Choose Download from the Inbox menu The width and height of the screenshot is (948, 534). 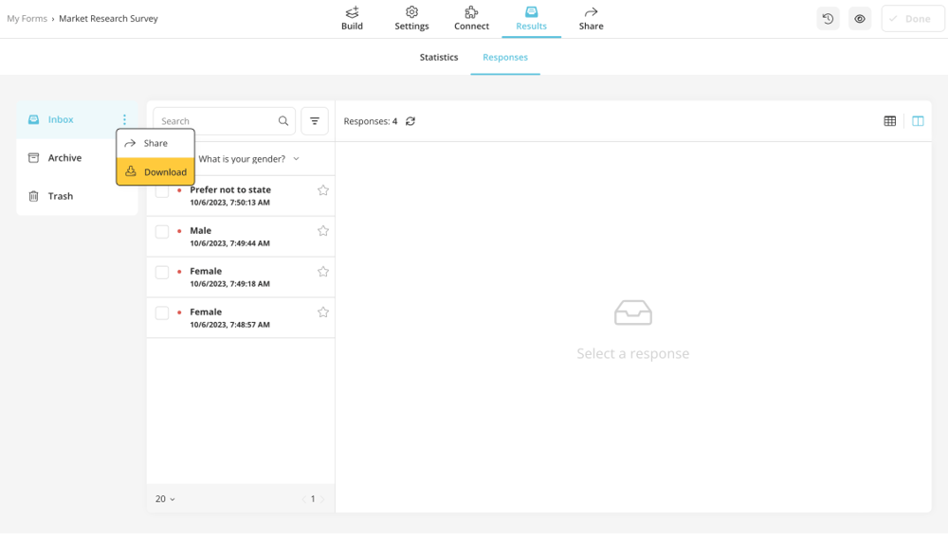(156, 172)
